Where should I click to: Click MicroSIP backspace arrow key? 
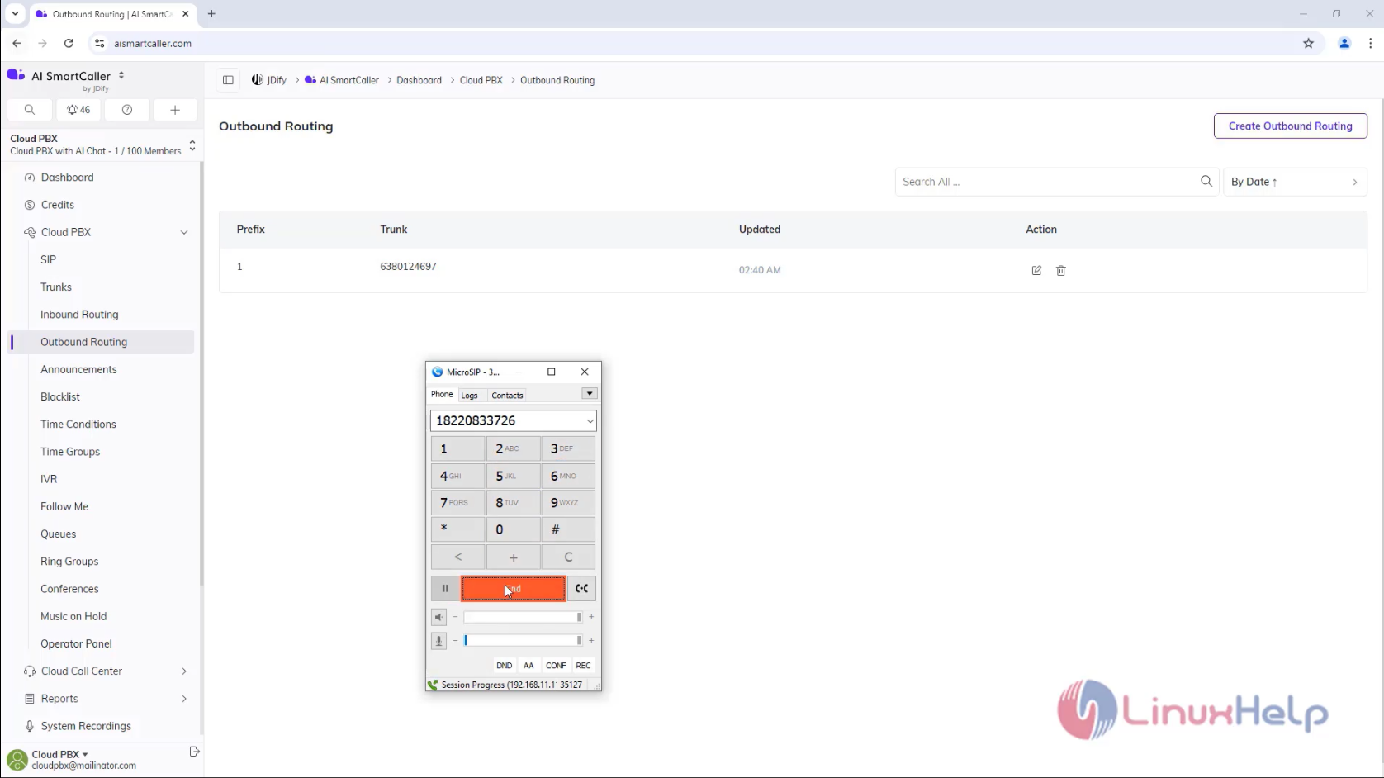click(x=457, y=557)
